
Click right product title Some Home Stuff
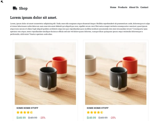pos(97,108)
